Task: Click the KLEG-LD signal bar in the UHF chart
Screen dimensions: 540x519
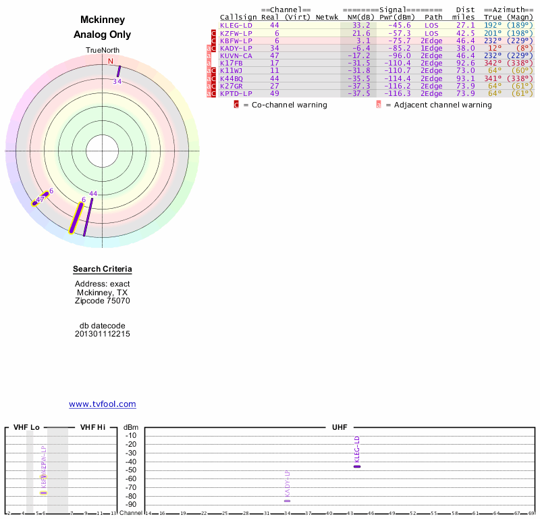Action: [357, 466]
